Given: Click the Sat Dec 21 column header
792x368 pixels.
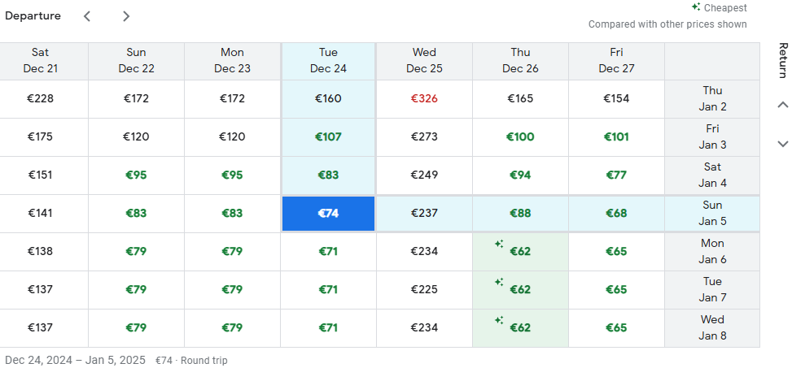Looking at the screenshot, I should (40, 61).
